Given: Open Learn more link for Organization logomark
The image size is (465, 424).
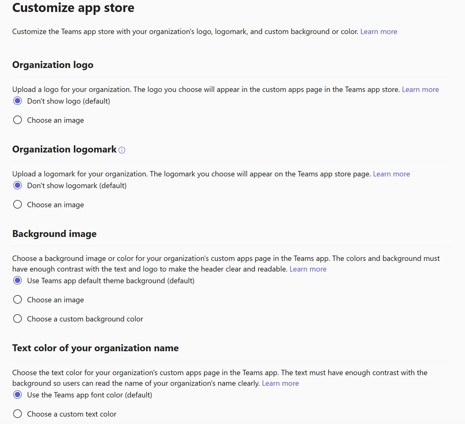Looking at the screenshot, I should point(391,174).
